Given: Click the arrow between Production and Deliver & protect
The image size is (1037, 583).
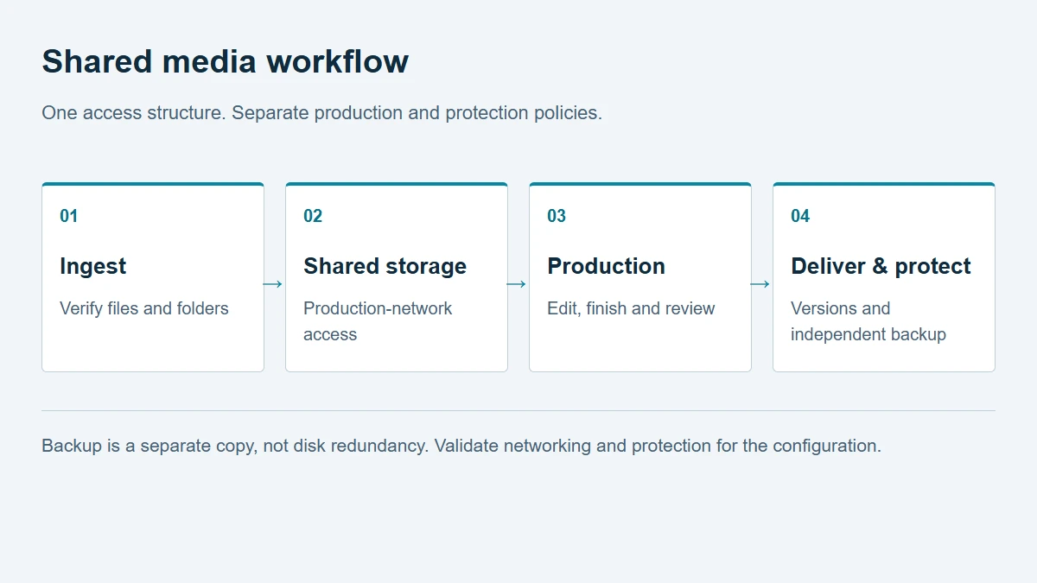Looking at the screenshot, I should coord(760,284).
